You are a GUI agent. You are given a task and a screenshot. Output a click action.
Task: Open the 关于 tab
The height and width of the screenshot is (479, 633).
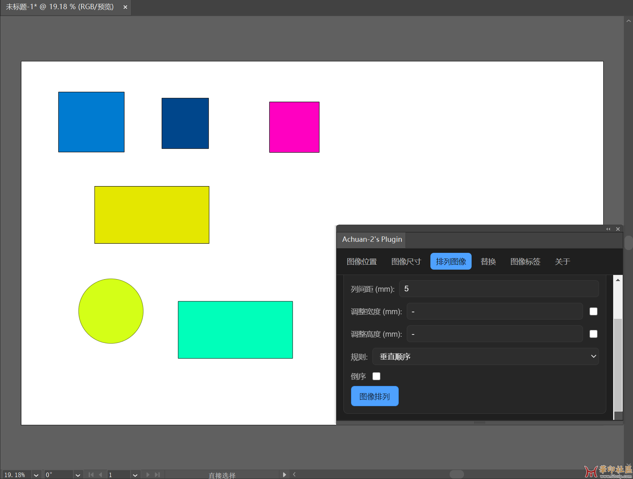pos(562,262)
